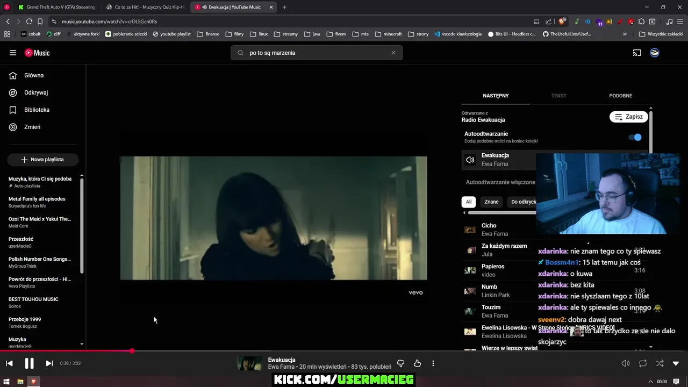Click the YouTube Music logo
The width and height of the screenshot is (688, 387).
[x=37, y=53]
